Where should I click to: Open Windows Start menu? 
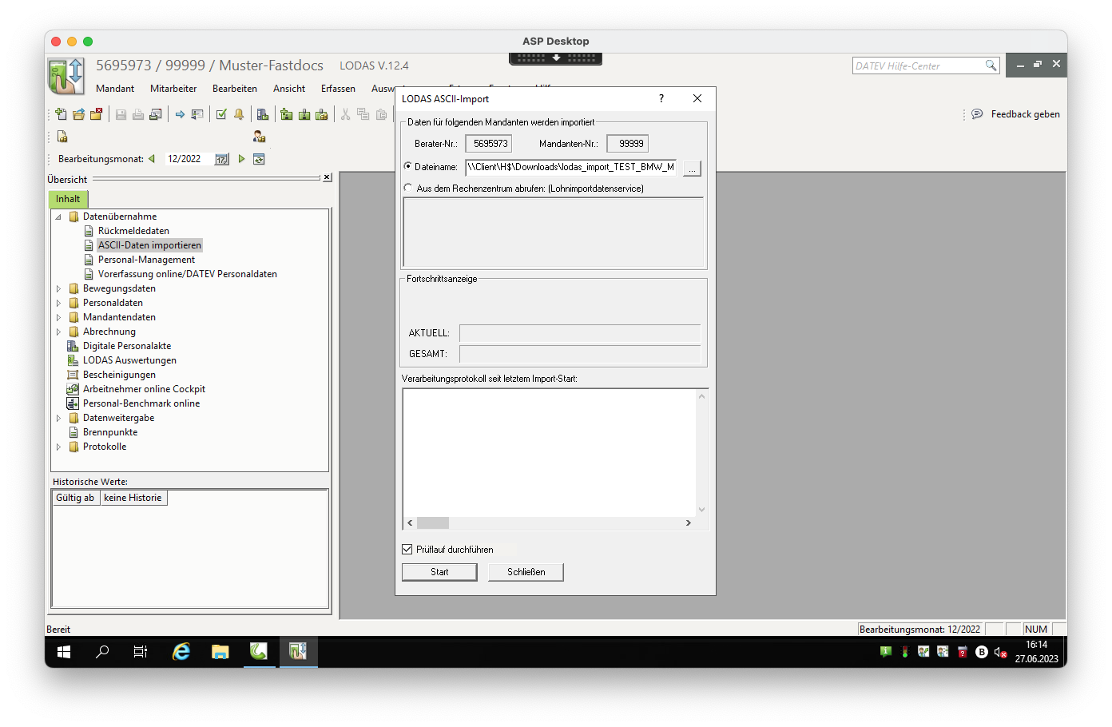[x=64, y=652]
